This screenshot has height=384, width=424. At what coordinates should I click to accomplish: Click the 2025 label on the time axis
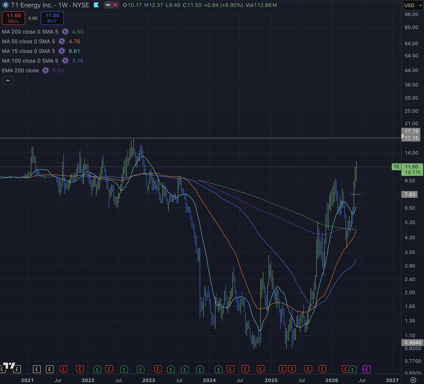point(271,380)
